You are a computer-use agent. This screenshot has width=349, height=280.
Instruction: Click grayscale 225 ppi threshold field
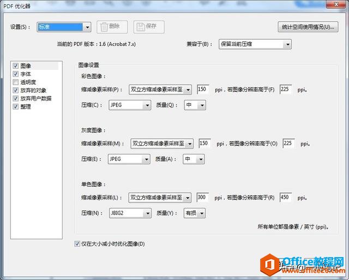(288, 143)
